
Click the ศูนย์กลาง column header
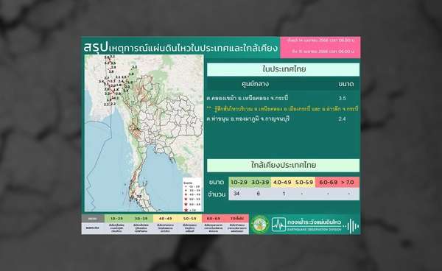[255, 84]
